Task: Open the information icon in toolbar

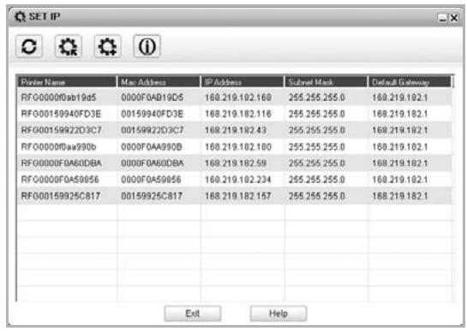Action: (x=147, y=46)
